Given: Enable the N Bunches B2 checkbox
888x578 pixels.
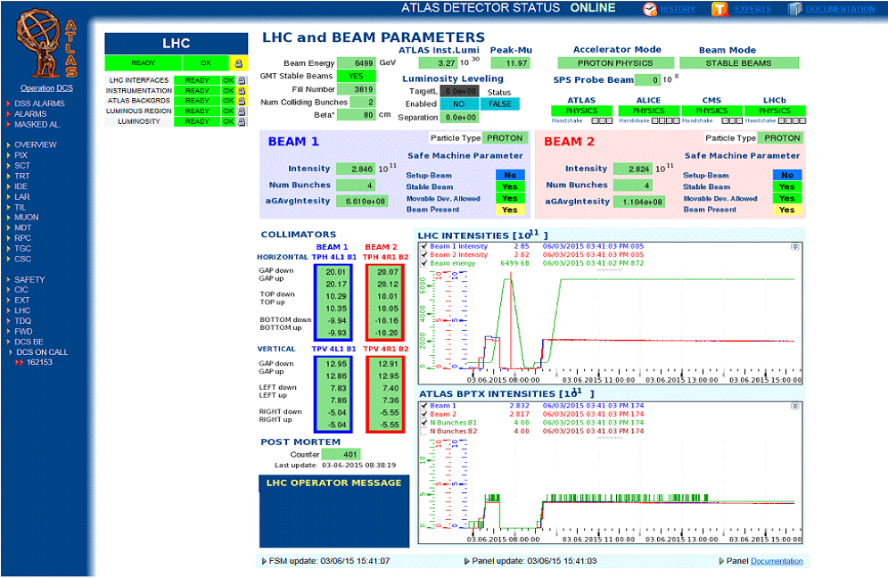Looking at the screenshot, I should click(424, 431).
